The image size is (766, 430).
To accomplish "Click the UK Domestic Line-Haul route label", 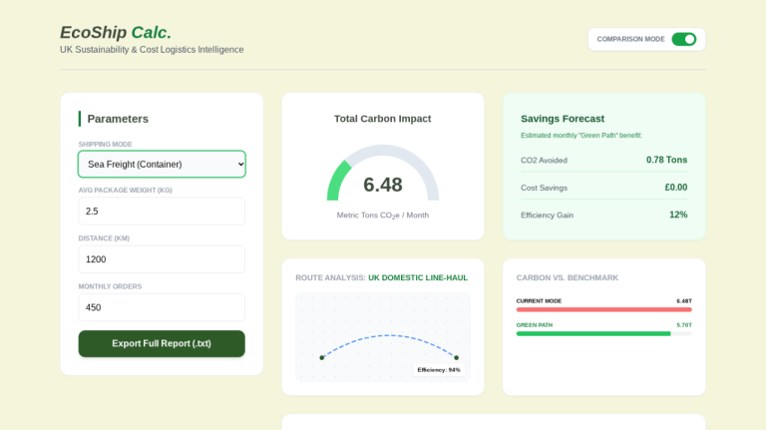I will coord(418,277).
